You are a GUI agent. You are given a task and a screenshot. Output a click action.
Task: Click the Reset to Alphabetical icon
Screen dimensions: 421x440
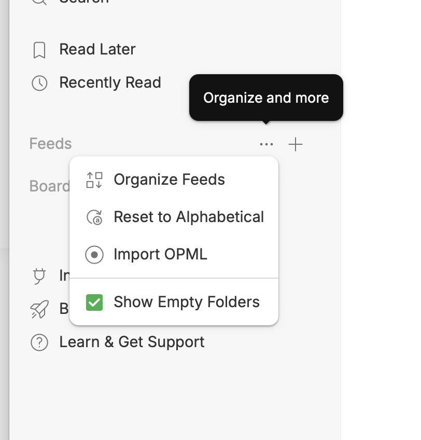(x=94, y=217)
